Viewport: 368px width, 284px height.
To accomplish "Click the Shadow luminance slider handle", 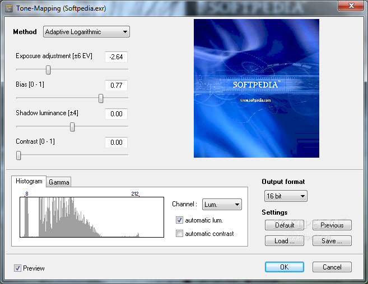I will click(72, 127).
